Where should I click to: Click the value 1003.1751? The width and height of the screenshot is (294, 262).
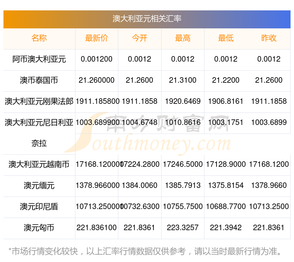pos(226,123)
